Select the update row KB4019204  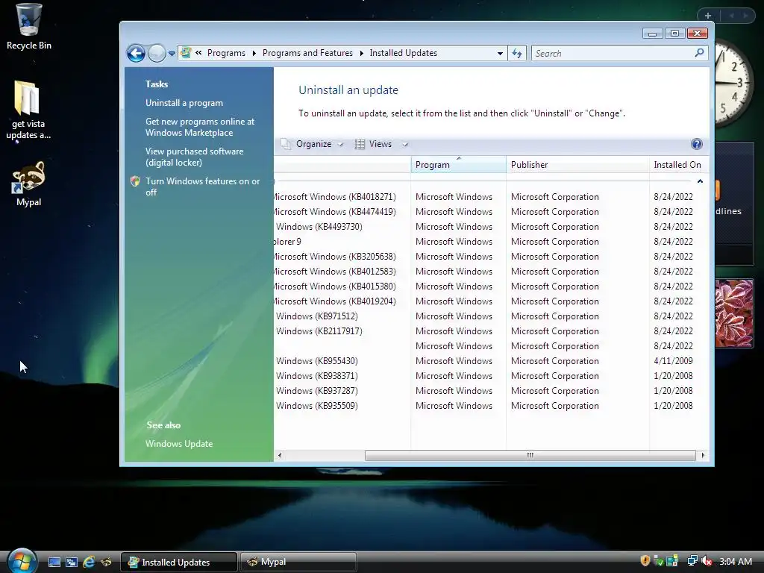tap(490, 301)
